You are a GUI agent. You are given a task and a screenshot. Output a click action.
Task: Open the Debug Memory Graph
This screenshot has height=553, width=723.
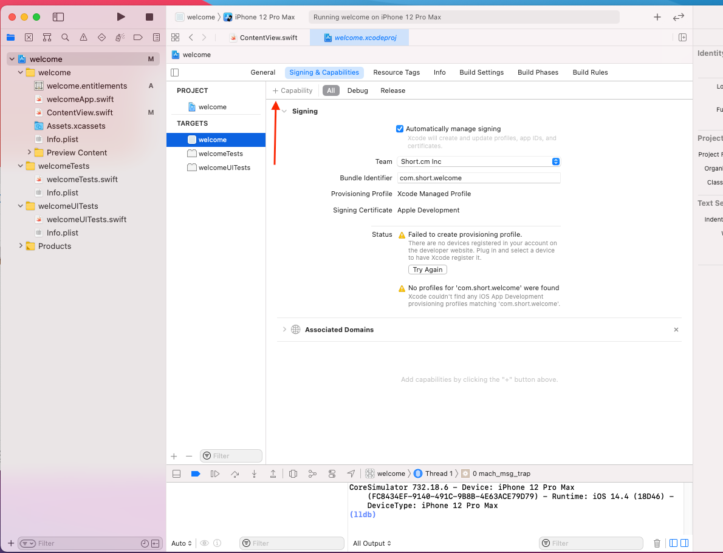point(312,473)
